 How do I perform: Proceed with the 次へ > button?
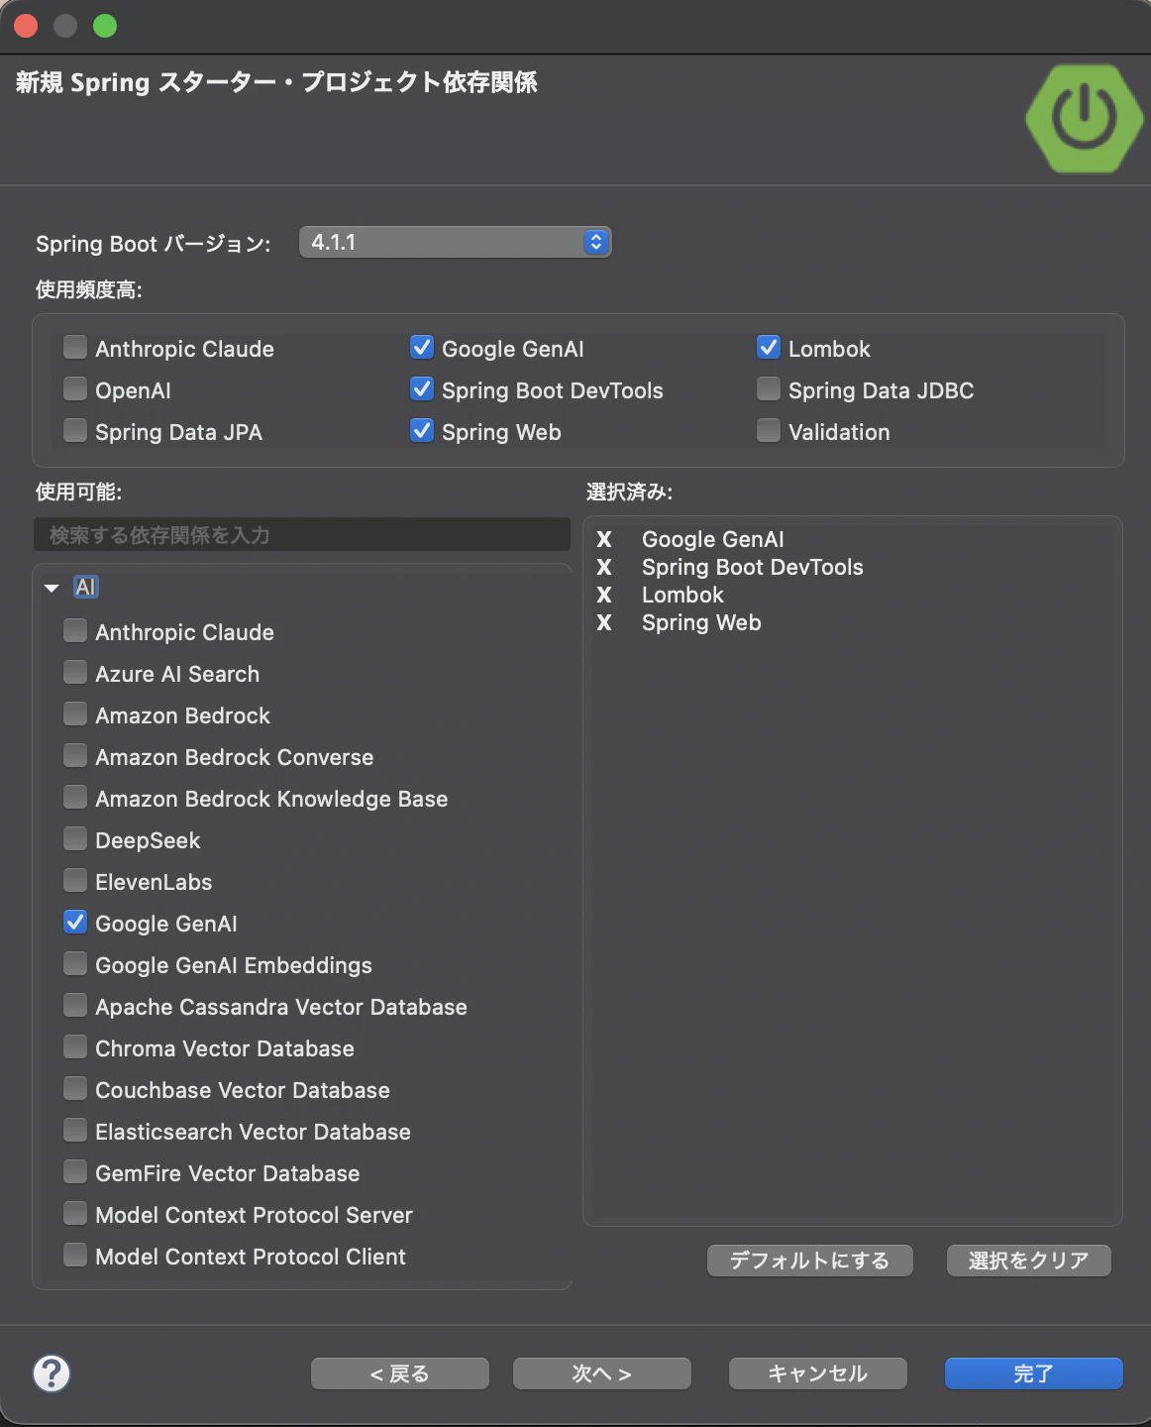602,1373
